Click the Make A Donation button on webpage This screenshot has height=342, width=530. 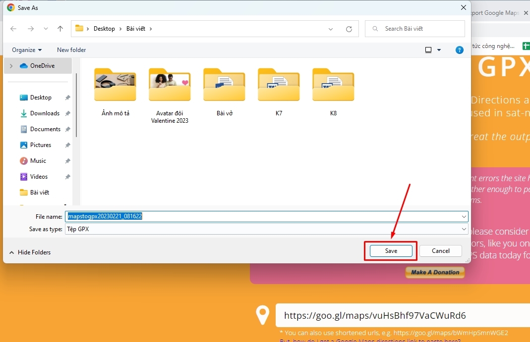point(435,272)
